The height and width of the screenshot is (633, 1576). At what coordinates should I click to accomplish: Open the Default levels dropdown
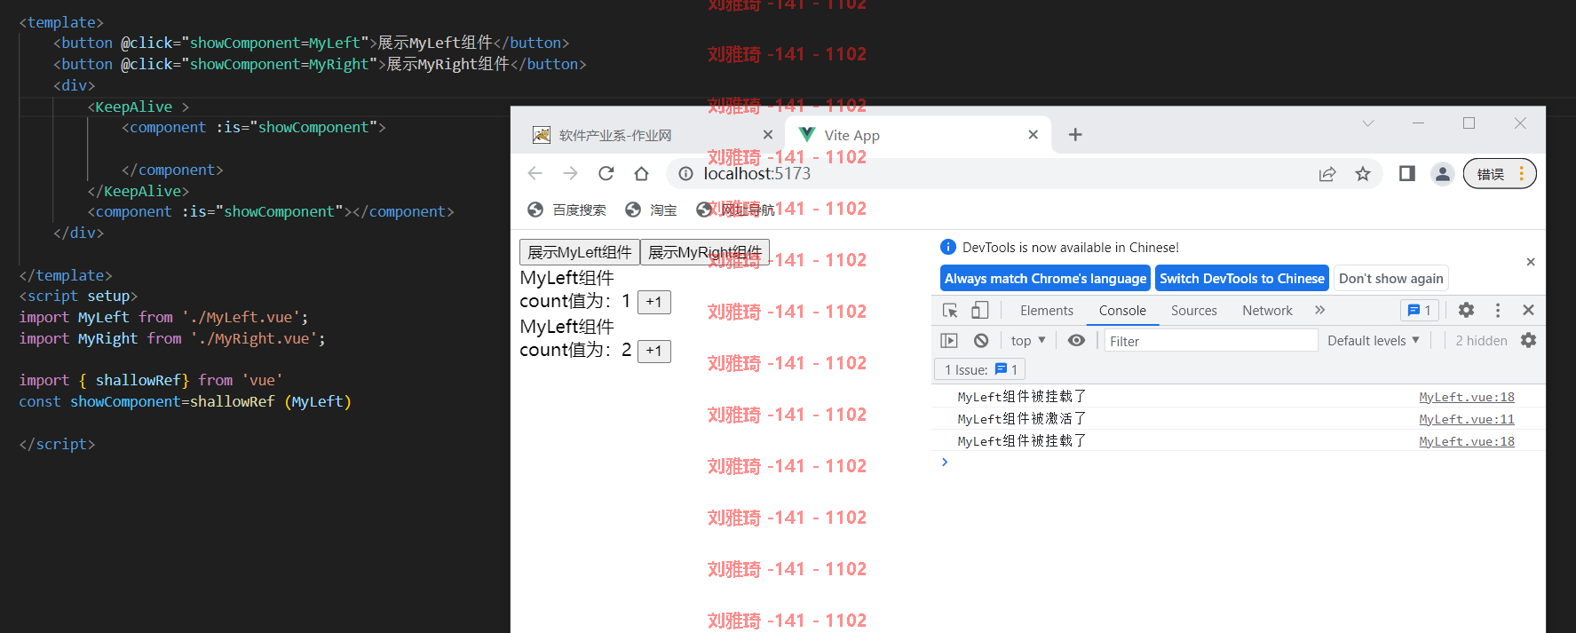tap(1374, 341)
